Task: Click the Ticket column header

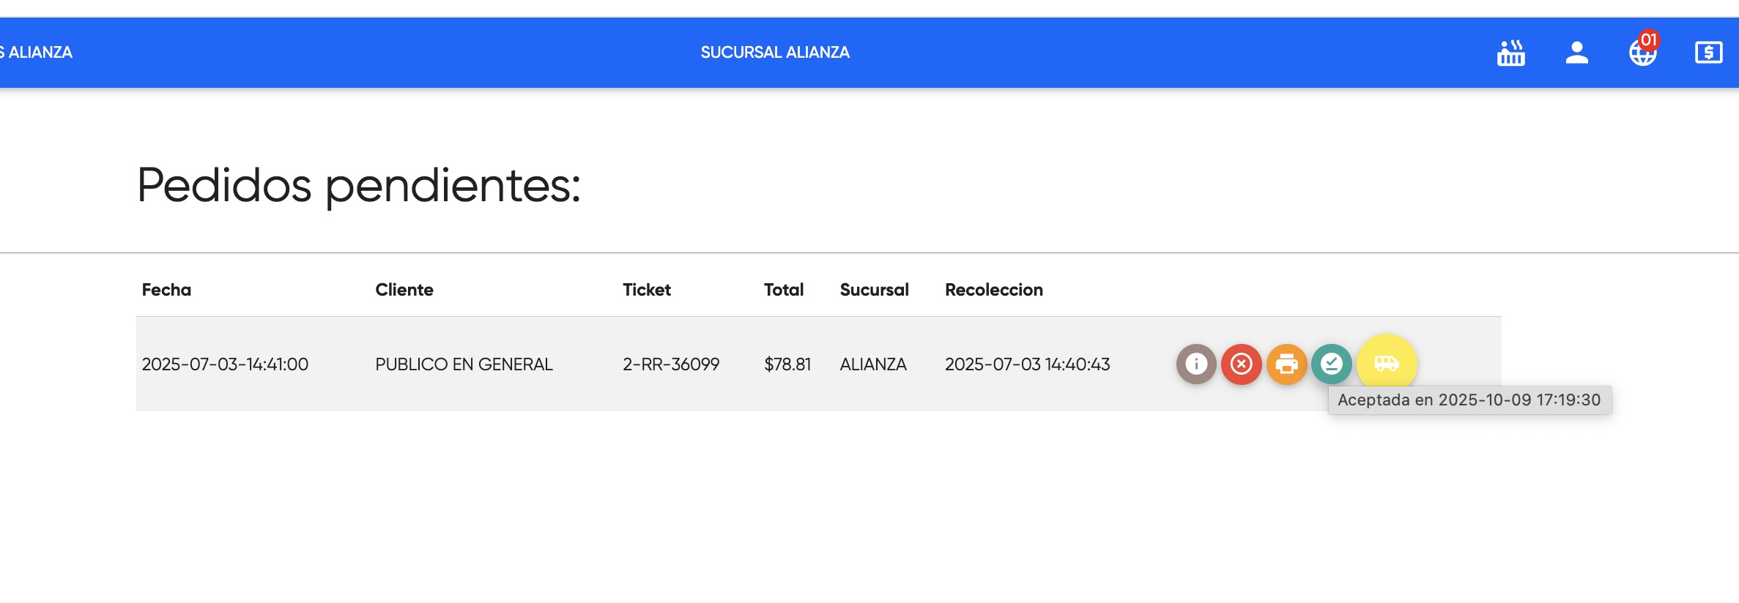Action: click(647, 290)
